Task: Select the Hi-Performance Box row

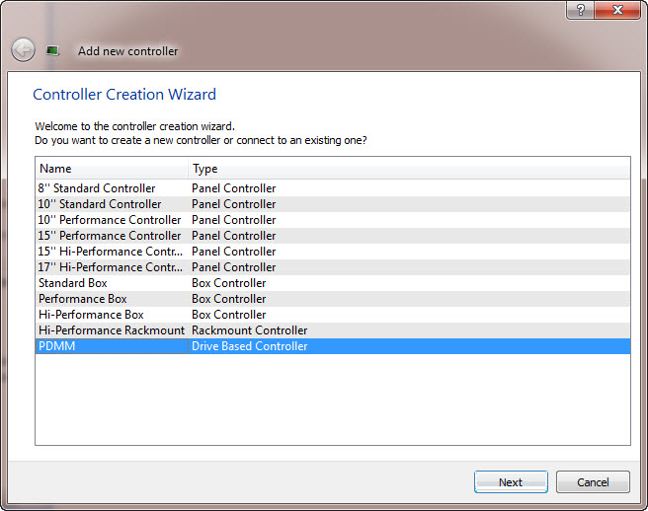Action: pos(333,315)
